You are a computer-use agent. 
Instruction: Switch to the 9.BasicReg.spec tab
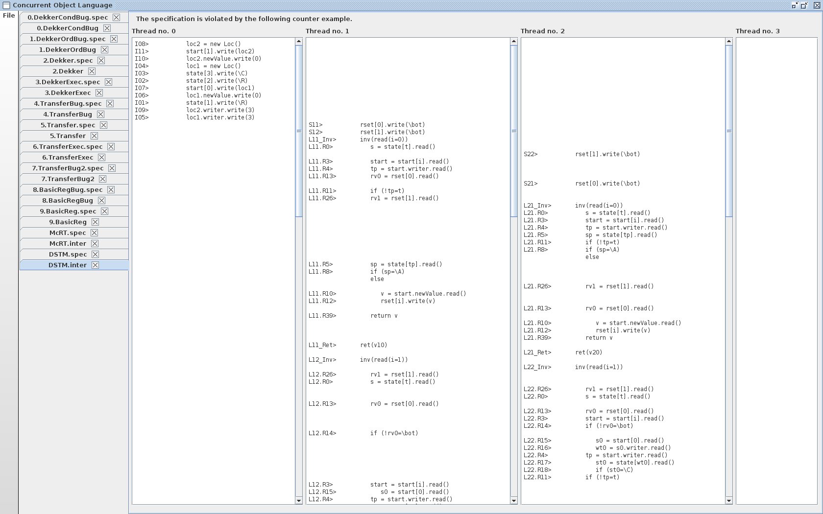pyautogui.click(x=74, y=211)
